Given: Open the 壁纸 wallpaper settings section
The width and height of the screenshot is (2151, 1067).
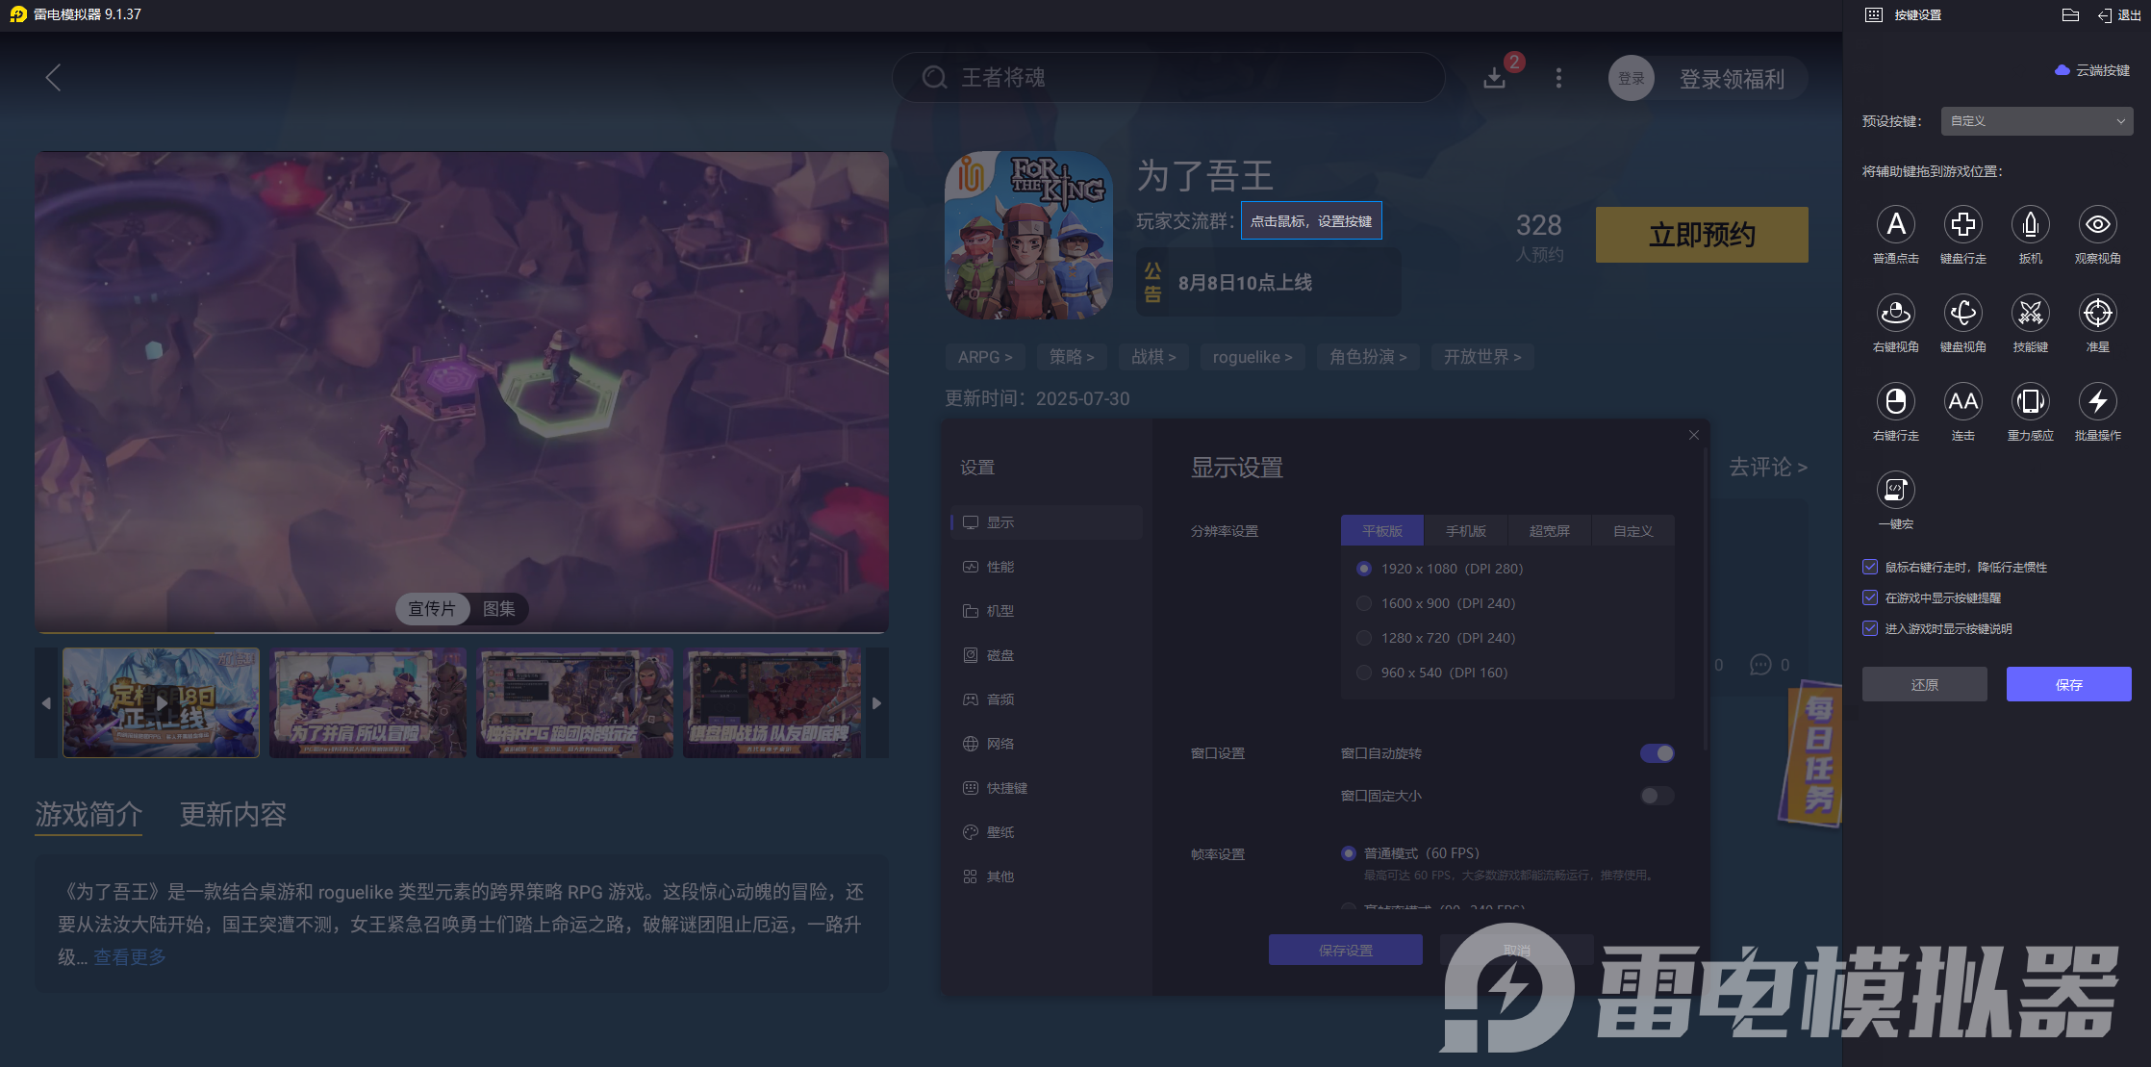Looking at the screenshot, I should 1000,831.
